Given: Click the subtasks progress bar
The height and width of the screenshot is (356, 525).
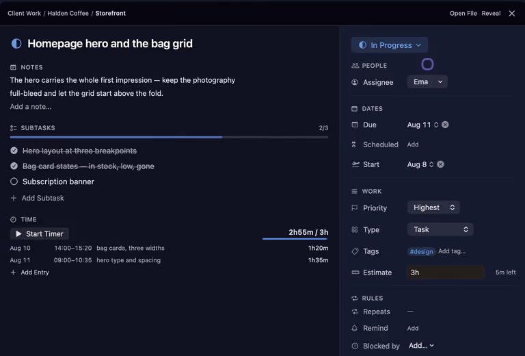Looking at the screenshot, I should tap(169, 137).
